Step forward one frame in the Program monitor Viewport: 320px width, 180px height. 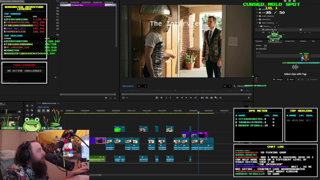[x=191, y=98]
